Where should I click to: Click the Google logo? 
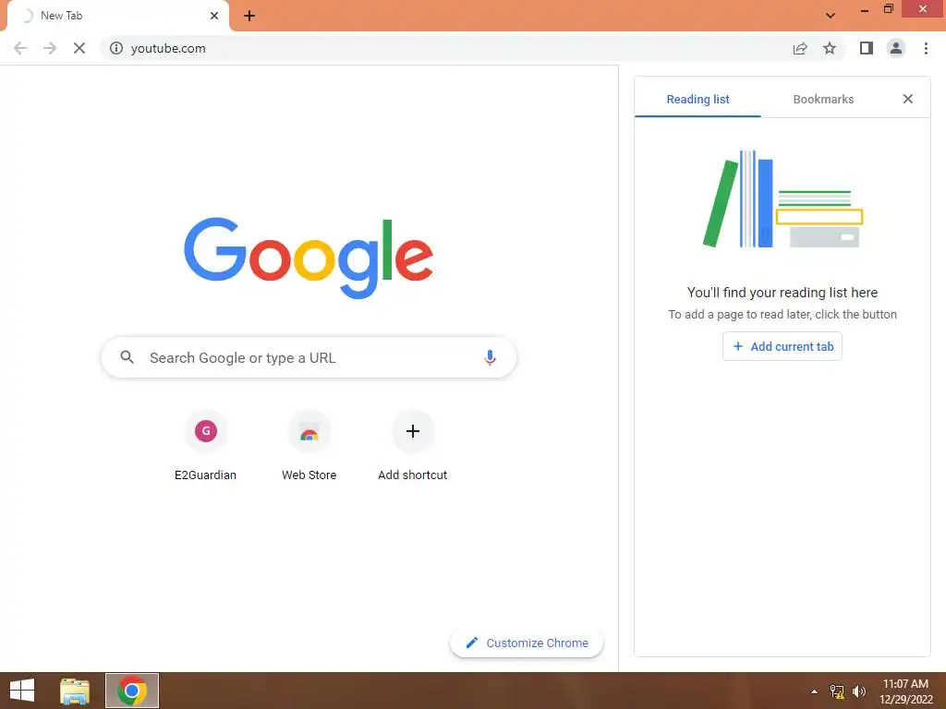pyautogui.click(x=309, y=258)
